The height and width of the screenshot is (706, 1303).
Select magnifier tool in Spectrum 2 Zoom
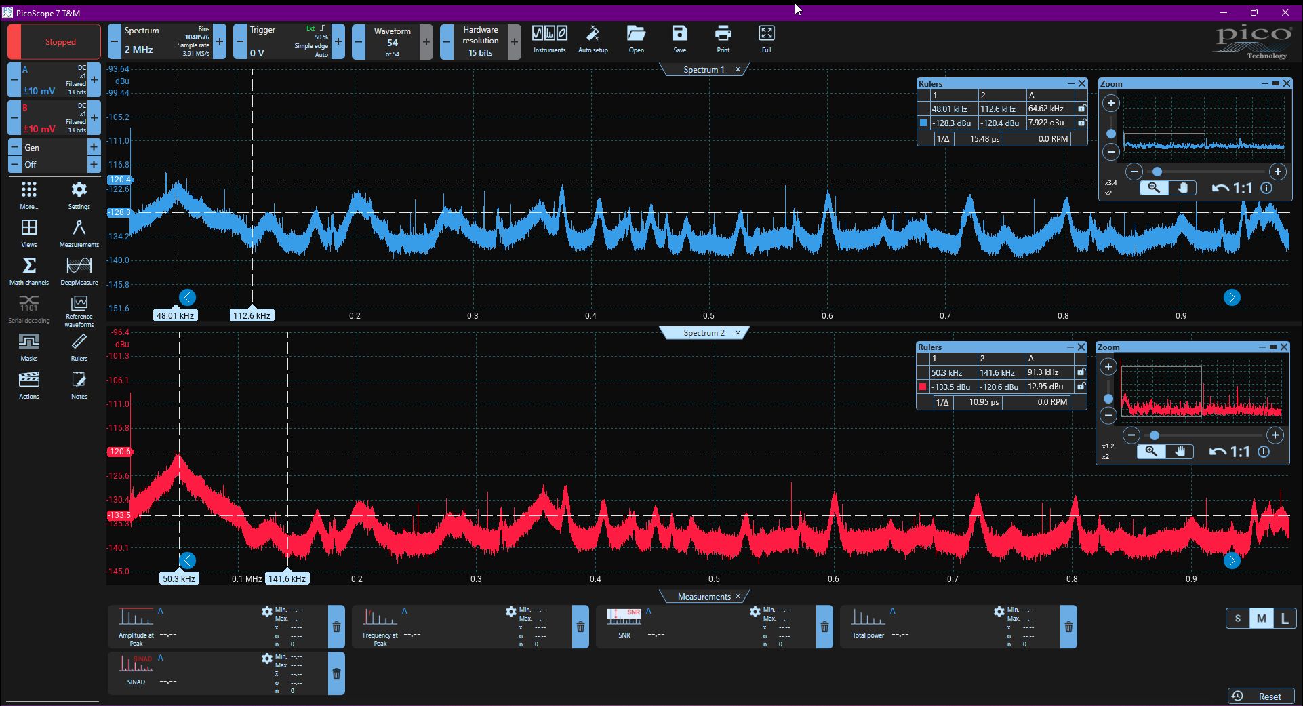[x=1150, y=451]
